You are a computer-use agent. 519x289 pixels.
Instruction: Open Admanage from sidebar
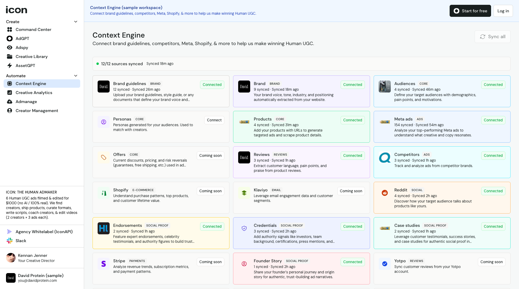[x=42, y=102]
